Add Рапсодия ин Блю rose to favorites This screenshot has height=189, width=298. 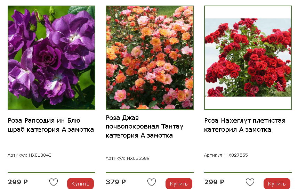54,182
